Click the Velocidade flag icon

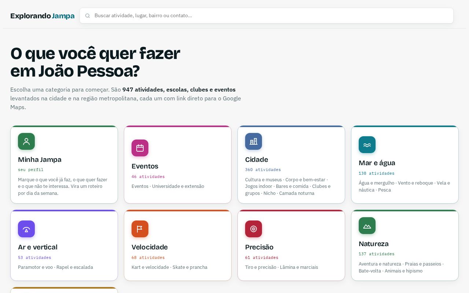pyautogui.click(x=140, y=229)
